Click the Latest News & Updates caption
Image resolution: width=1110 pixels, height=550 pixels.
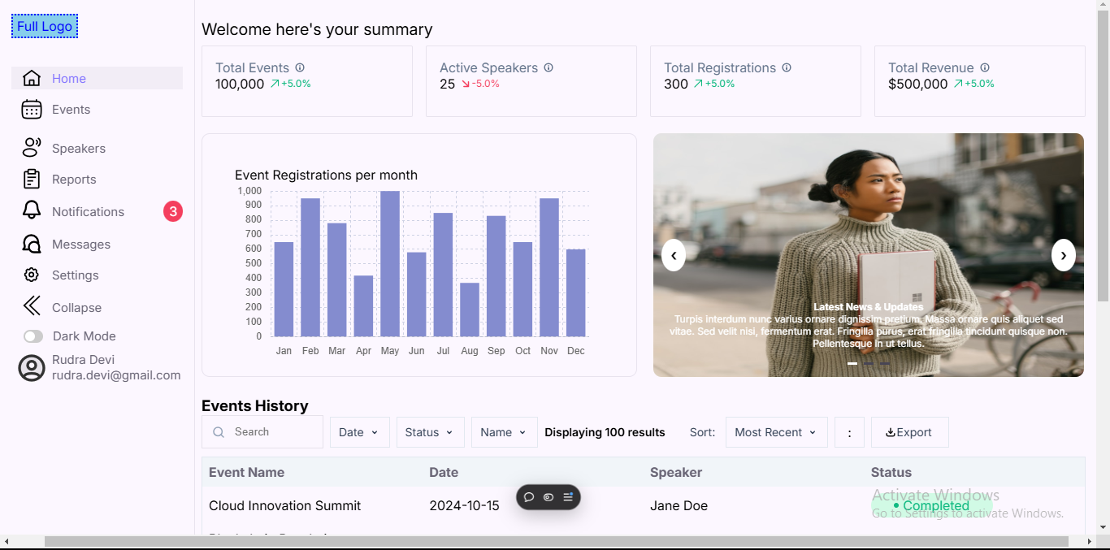869,307
